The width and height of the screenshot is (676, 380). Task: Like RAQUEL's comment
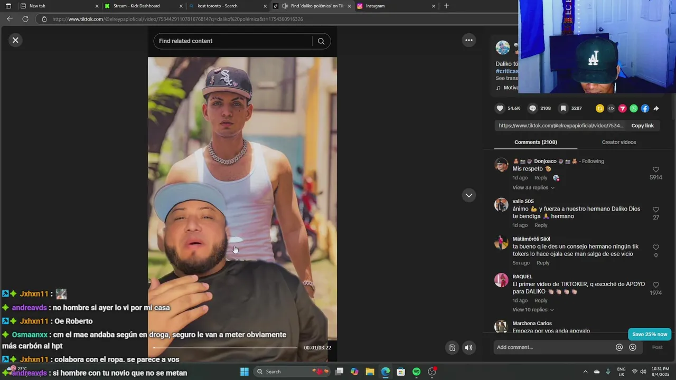click(656, 285)
